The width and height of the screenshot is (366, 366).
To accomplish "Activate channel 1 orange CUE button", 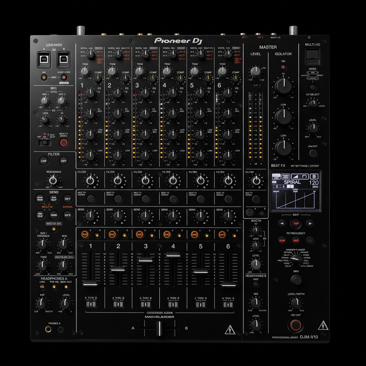I will click(85, 234).
